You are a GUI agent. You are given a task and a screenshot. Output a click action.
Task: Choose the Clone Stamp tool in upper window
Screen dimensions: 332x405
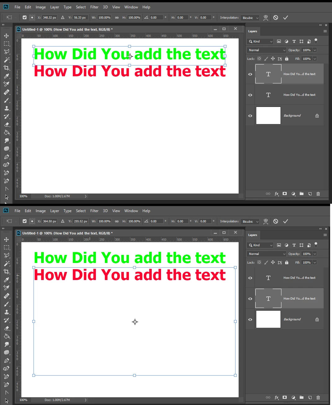tap(7, 108)
